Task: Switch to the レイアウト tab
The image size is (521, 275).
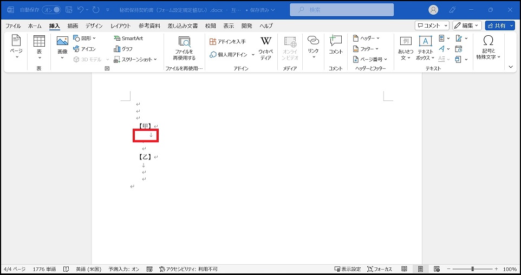Action: (x=121, y=25)
